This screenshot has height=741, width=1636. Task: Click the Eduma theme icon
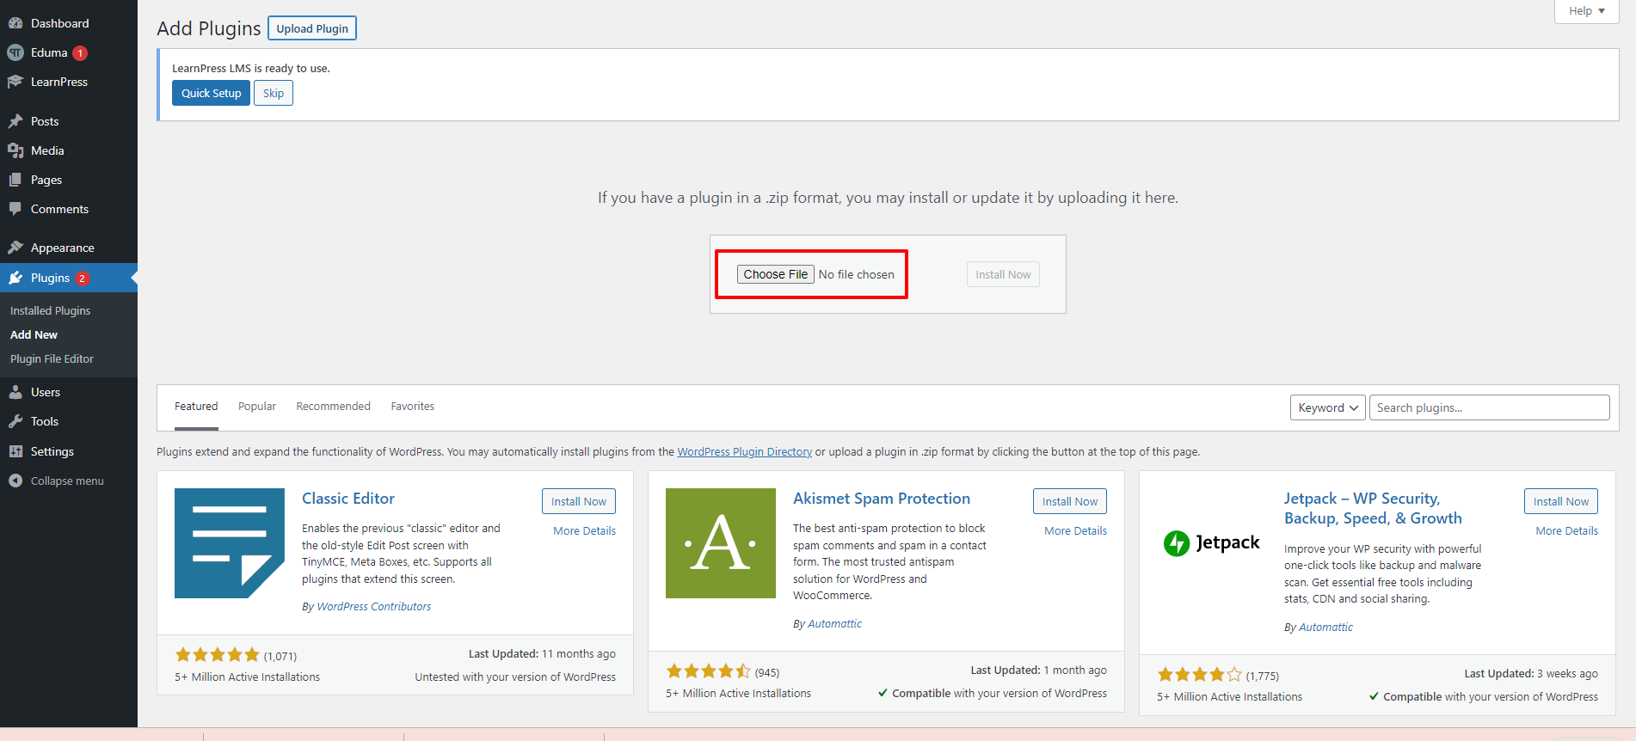[x=15, y=52]
